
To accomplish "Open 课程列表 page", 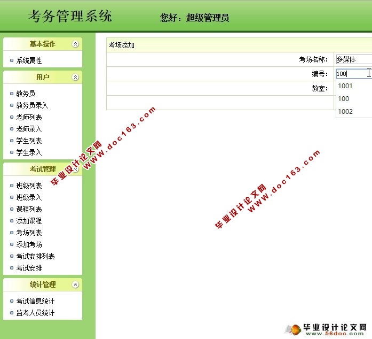I will click(29, 209).
